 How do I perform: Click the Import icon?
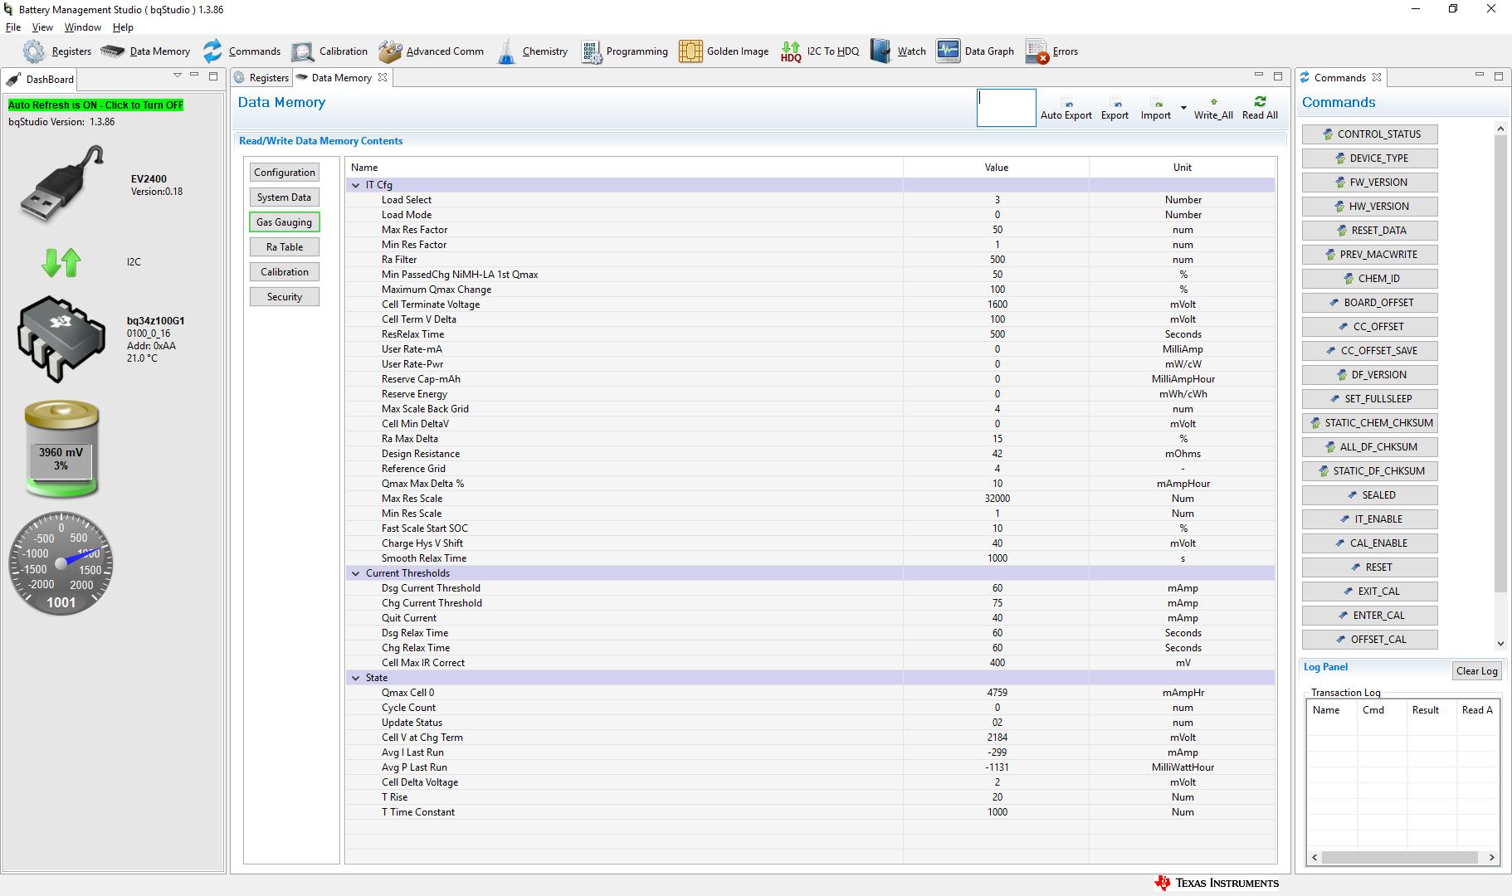(x=1158, y=104)
